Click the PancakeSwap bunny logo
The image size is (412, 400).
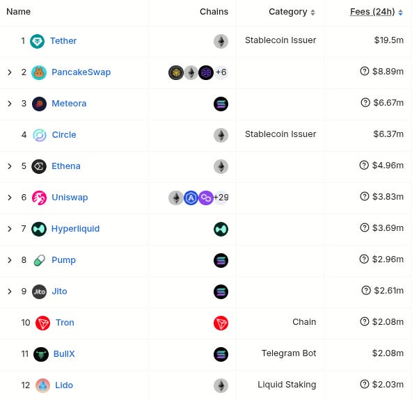point(39,72)
